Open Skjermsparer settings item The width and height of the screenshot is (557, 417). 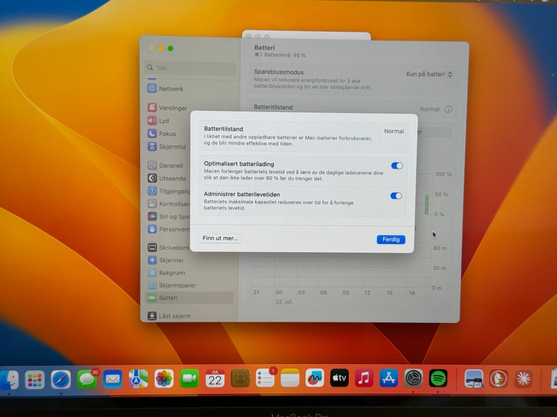tap(172, 285)
